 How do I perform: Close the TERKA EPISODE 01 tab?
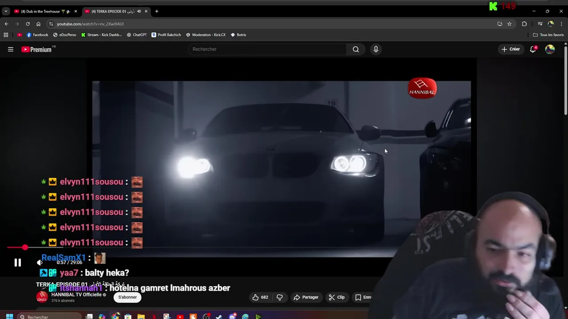pyautogui.click(x=146, y=12)
